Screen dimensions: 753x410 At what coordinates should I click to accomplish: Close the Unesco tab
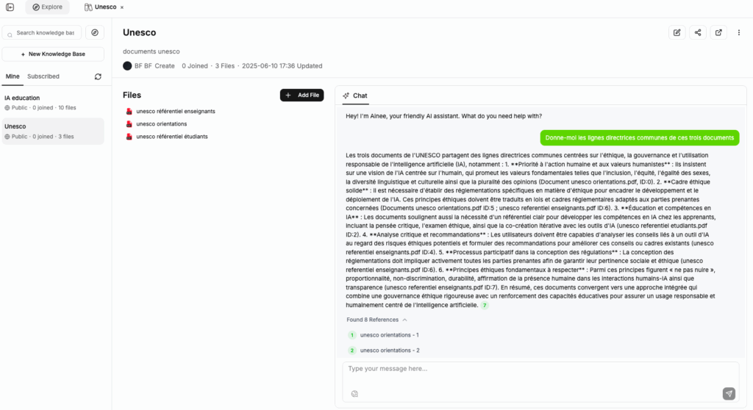point(122,7)
